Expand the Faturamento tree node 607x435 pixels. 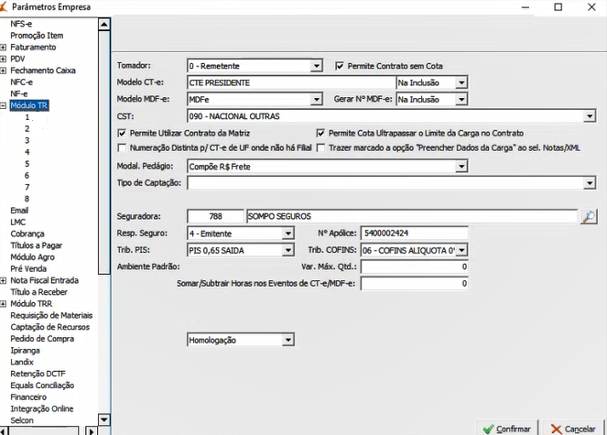pos(3,48)
